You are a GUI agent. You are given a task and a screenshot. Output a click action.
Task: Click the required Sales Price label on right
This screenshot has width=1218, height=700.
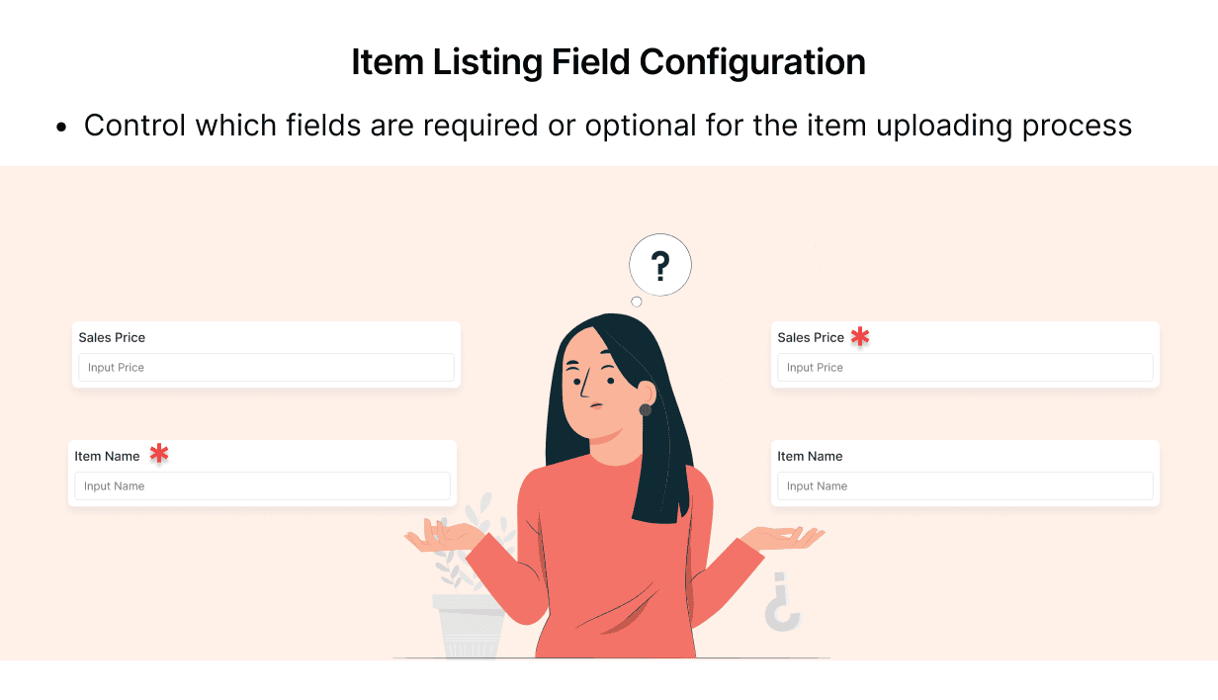click(811, 337)
